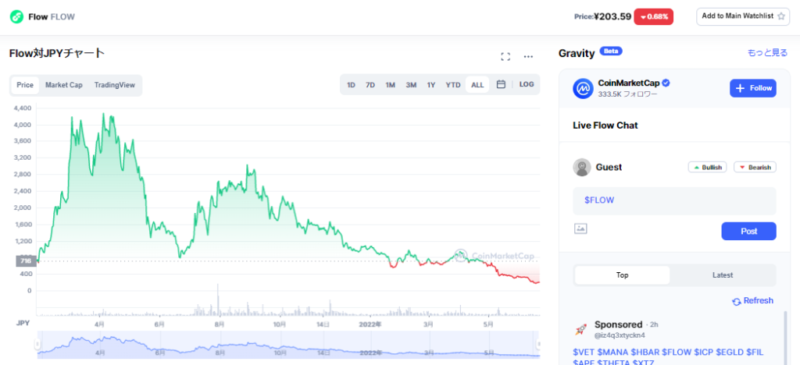Open the Latest posts tab
The height and width of the screenshot is (365, 800).
click(723, 275)
